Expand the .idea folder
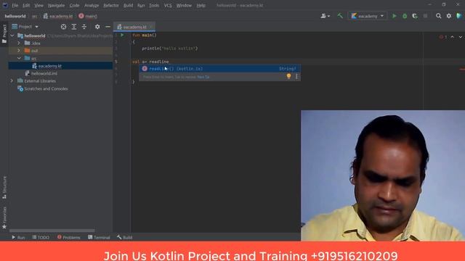This screenshot has height=261, width=465. [19, 43]
